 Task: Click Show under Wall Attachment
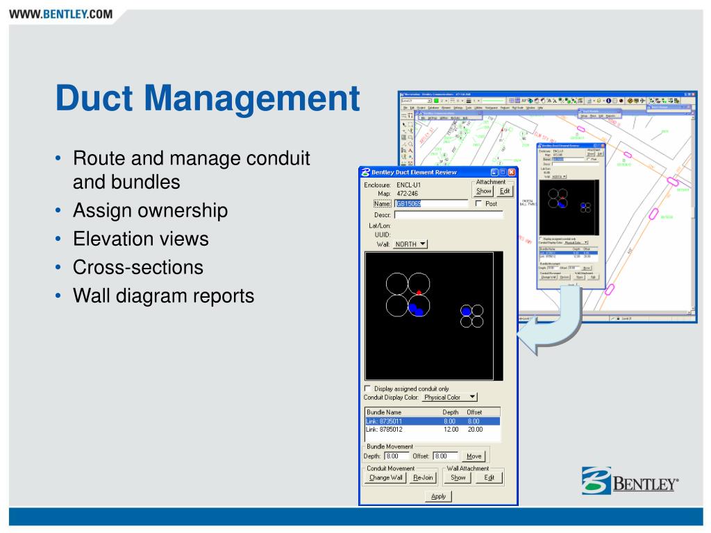point(458,477)
